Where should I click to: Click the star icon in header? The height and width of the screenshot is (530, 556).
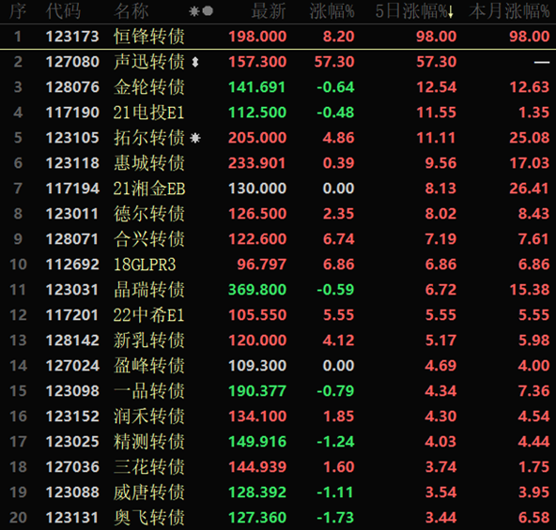pyautogui.click(x=194, y=11)
